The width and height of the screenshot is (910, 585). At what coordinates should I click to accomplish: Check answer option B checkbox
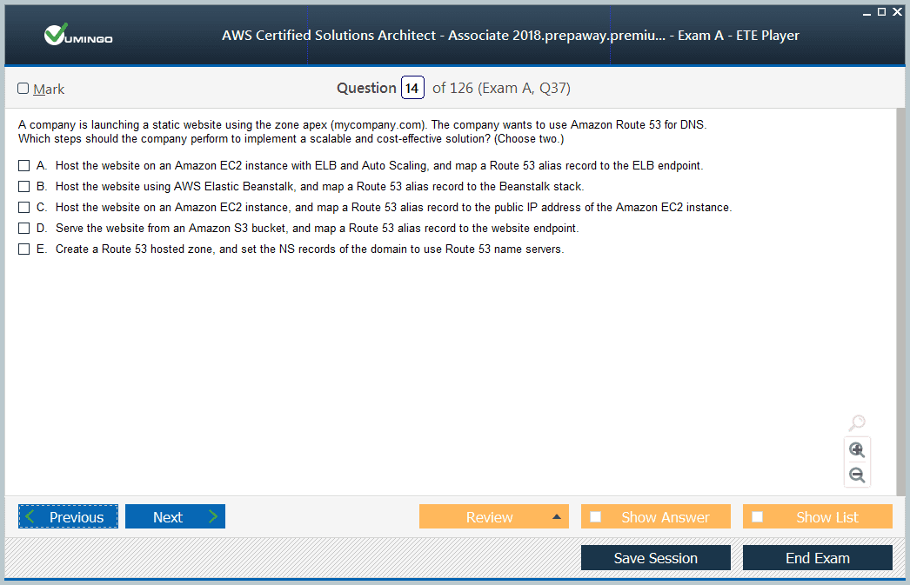(x=23, y=187)
